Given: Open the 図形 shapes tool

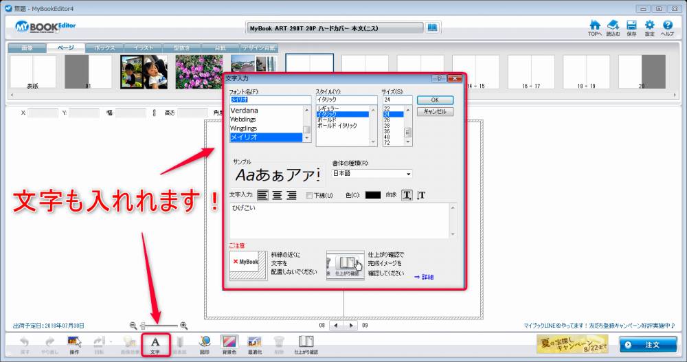Looking at the screenshot, I should [x=205, y=345].
